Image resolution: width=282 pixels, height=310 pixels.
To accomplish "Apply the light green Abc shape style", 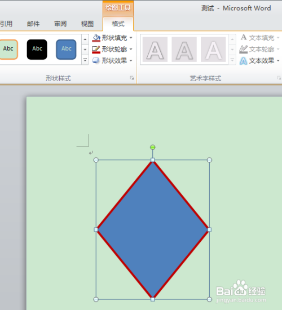I will point(8,50).
